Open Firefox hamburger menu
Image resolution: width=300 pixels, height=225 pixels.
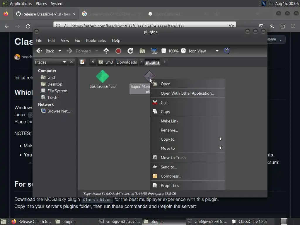(x=293, y=26)
